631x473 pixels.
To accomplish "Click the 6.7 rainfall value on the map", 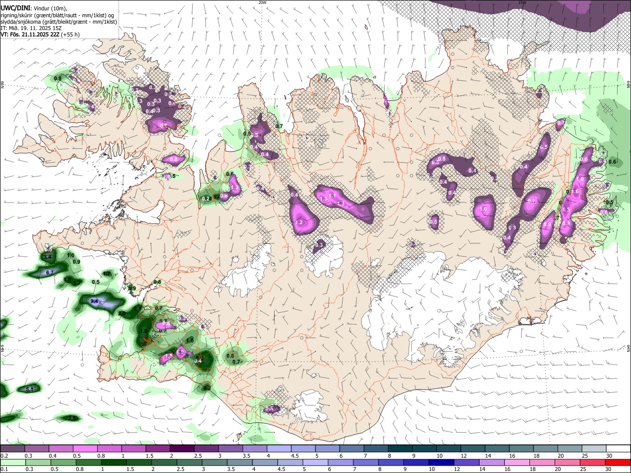I will [x=49, y=272].
